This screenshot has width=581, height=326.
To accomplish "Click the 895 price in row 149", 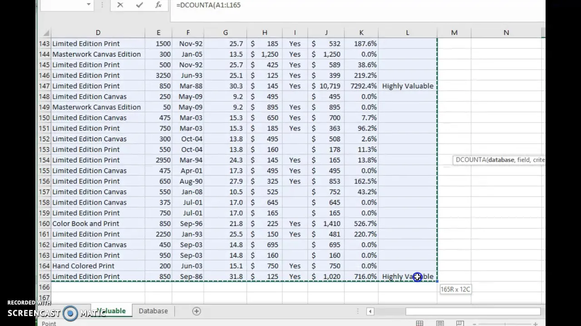I will [265, 107].
